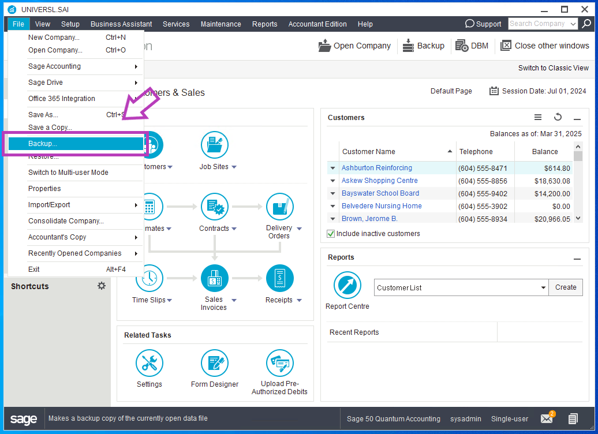The width and height of the screenshot is (598, 434).
Task: Open Belvedere Nursing Home customer link
Action: tap(382, 206)
